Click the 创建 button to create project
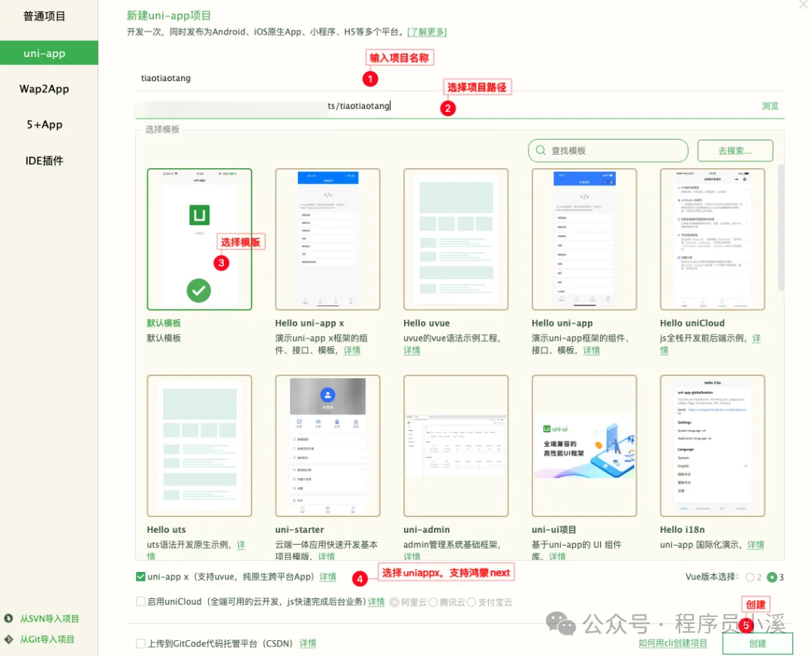Image resolution: width=811 pixels, height=656 pixels. [x=756, y=643]
